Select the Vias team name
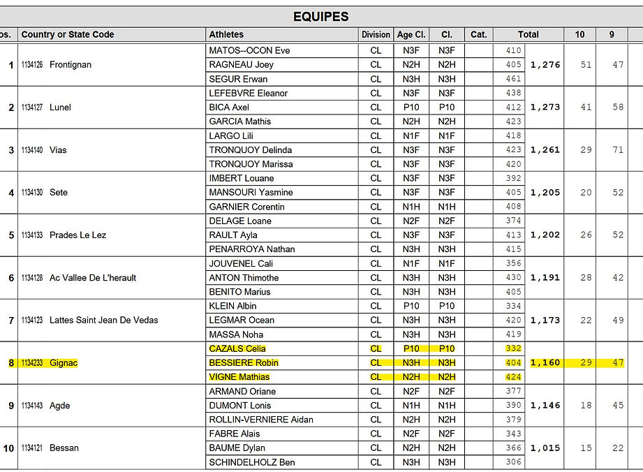Screen dimensions: 643x472 (x=58, y=150)
